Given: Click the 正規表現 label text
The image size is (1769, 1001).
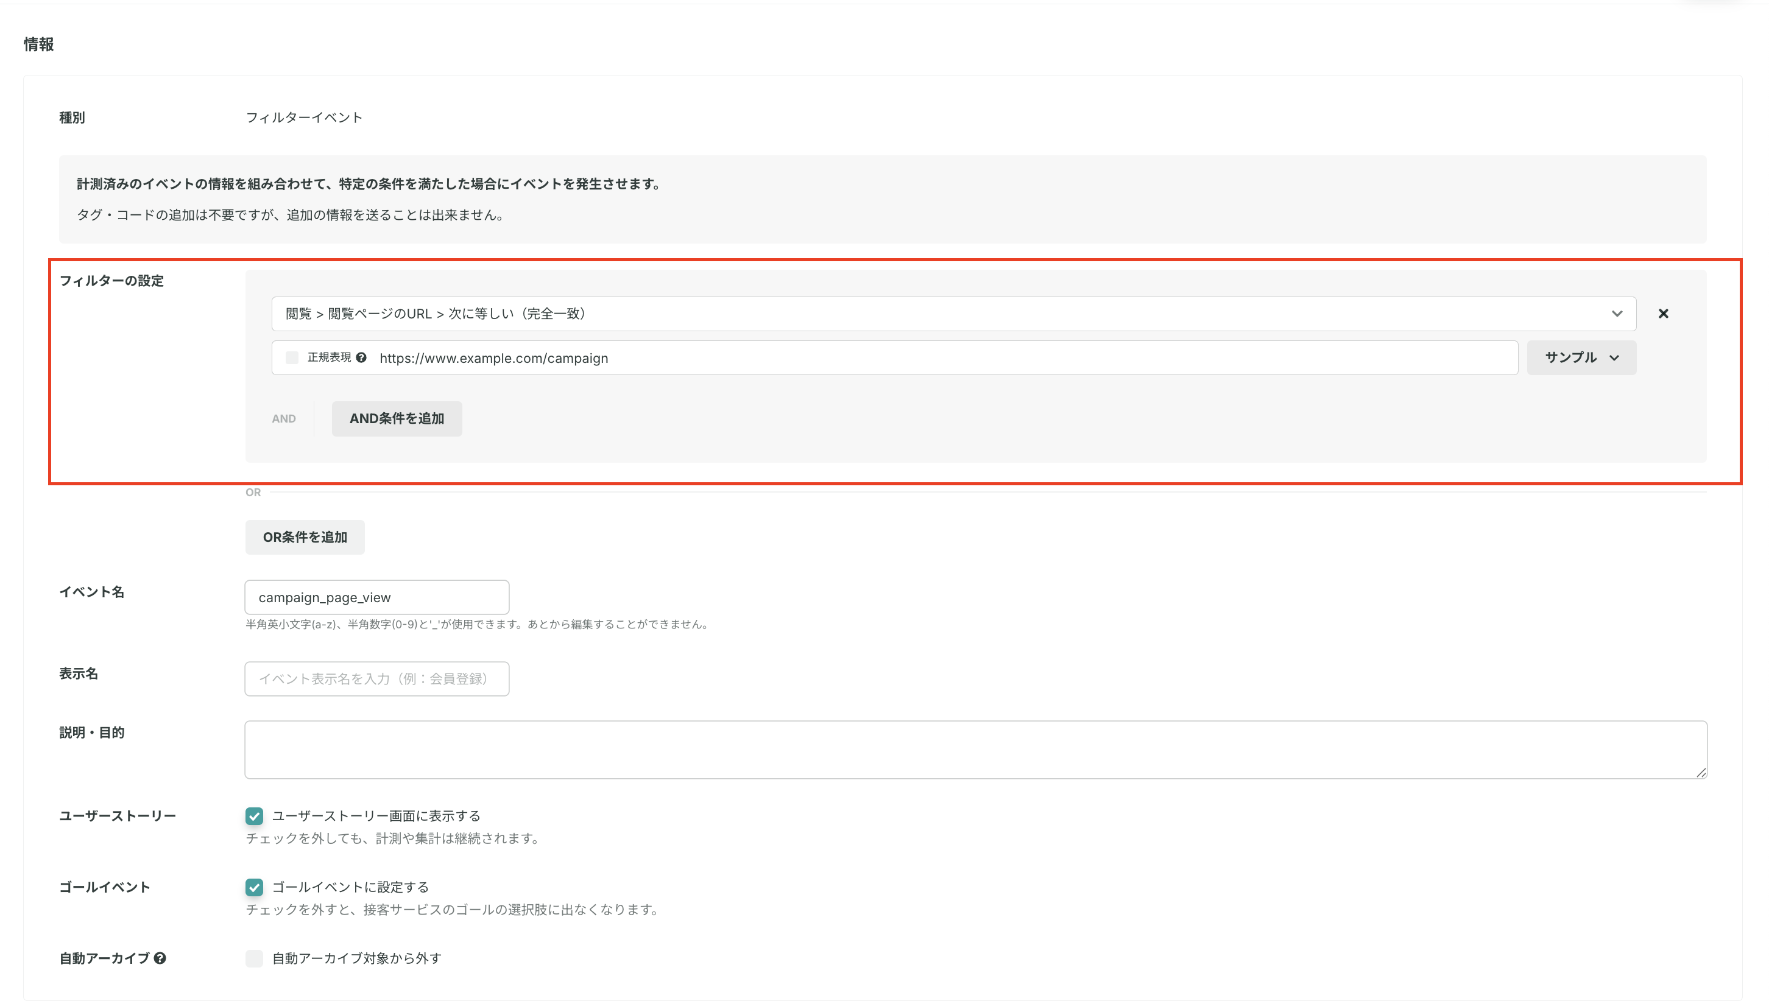Looking at the screenshot, I should tap(329, 357).
